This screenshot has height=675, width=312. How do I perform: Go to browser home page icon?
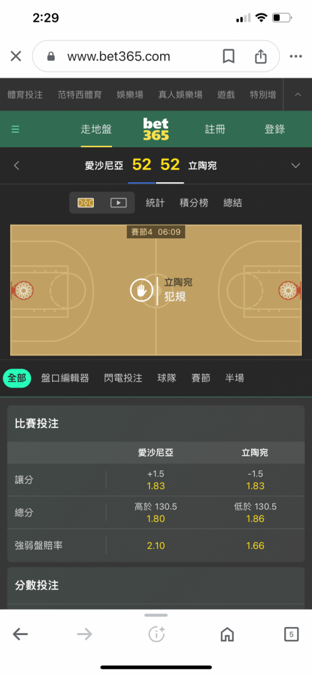[227, 634]
